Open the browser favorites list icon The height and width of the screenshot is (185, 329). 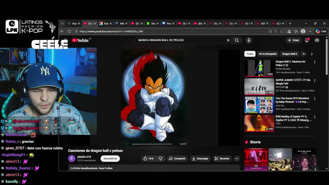click(x=296, y=31)
